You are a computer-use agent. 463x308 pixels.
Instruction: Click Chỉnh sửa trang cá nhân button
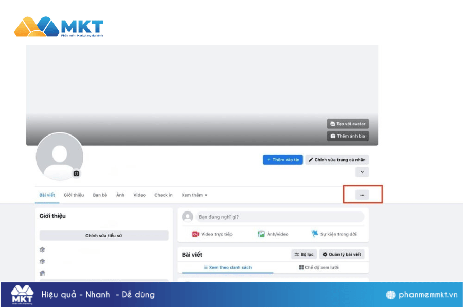pyautogui.click(x=337, y=160)
